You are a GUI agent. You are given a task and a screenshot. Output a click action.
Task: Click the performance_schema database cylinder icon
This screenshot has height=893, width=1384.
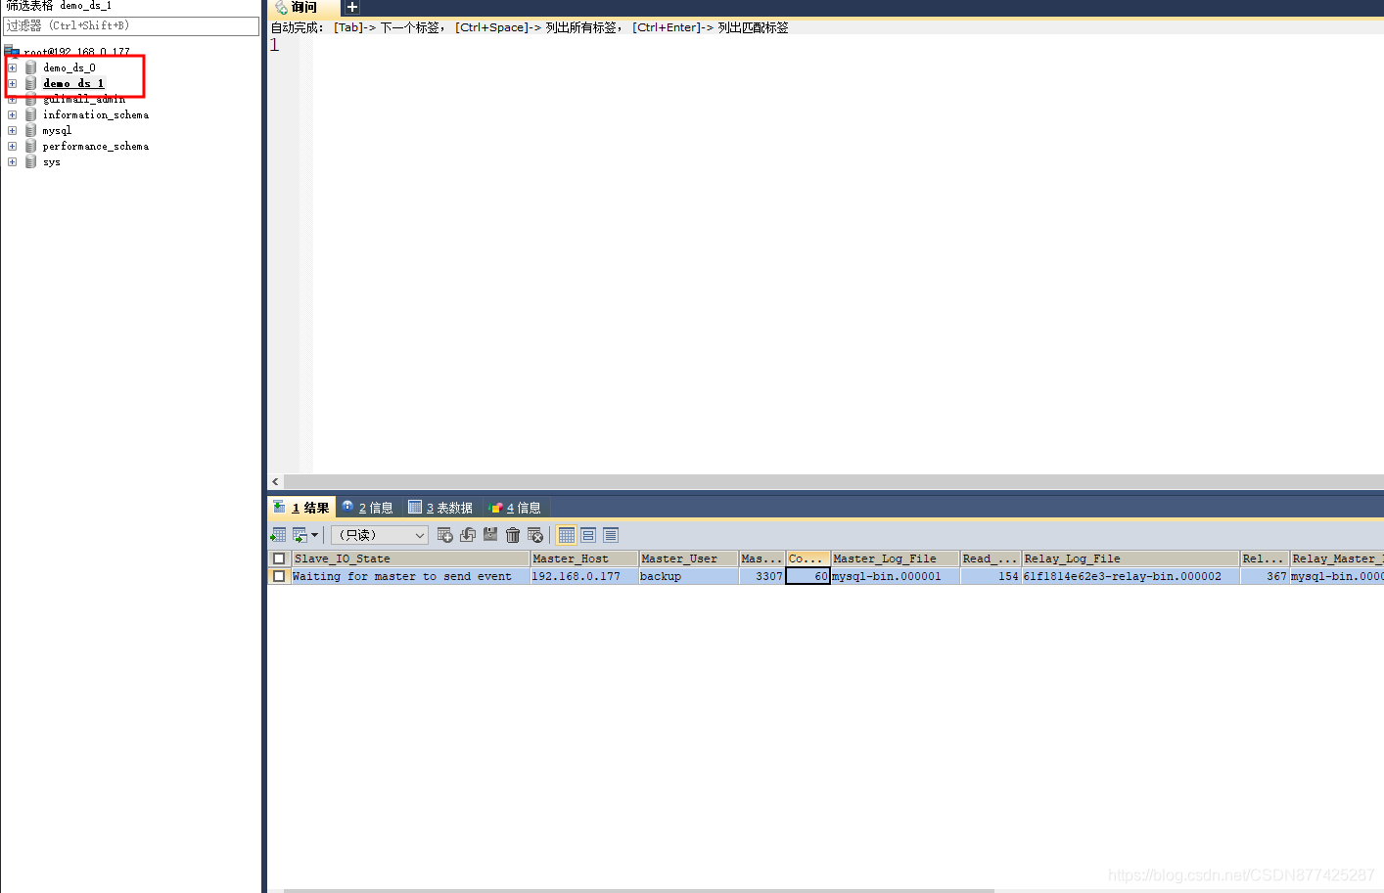[x=30, y=146]
